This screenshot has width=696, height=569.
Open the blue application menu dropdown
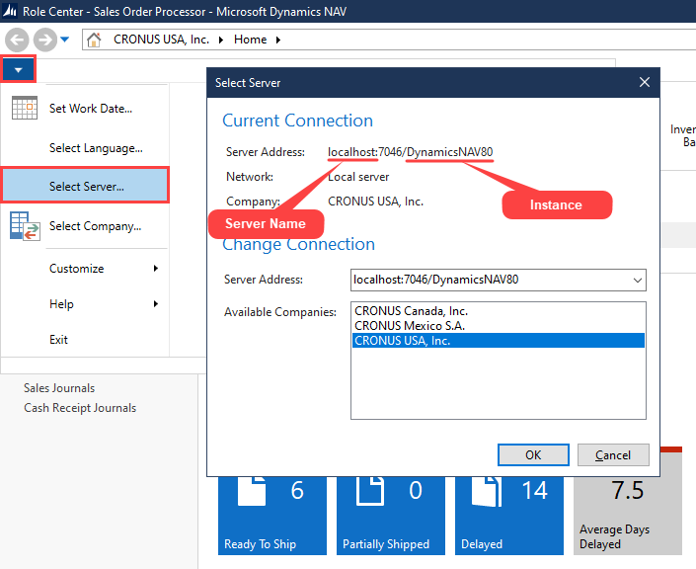point(18,69)
